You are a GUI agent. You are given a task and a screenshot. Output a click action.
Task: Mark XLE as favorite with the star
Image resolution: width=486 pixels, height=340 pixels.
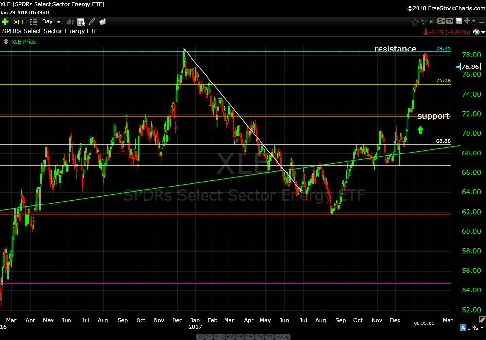point(415,22)
